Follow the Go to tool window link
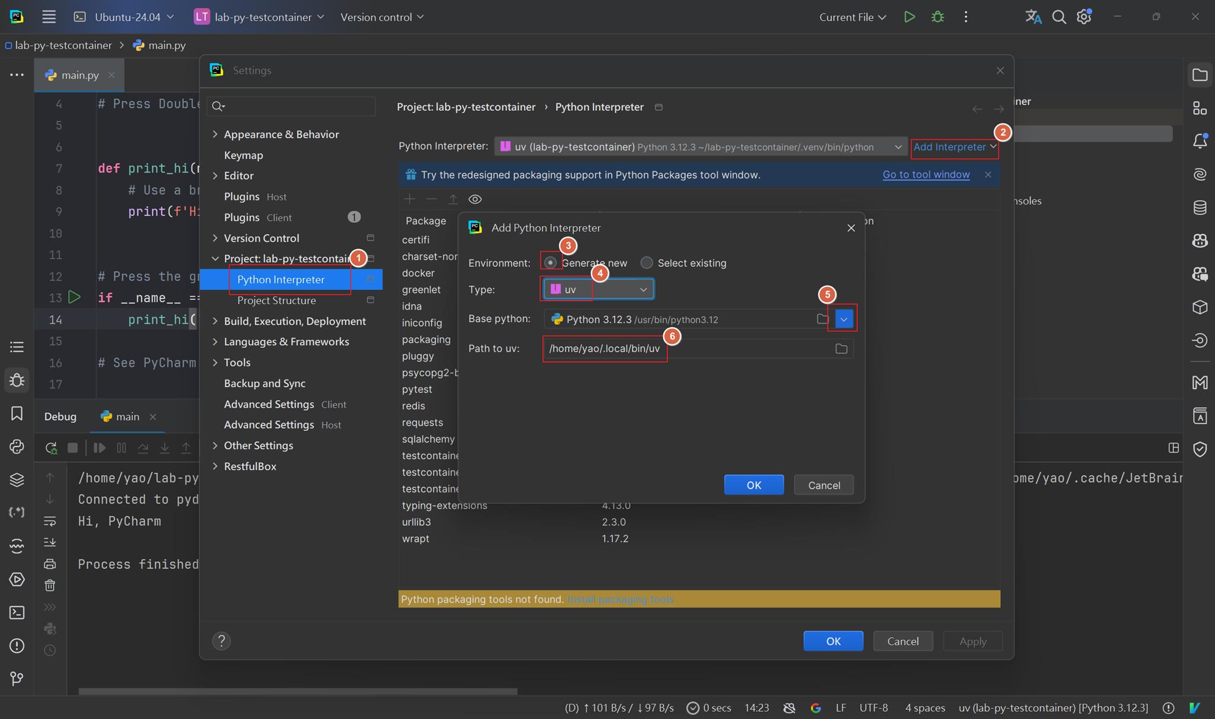 click(926, 174)
